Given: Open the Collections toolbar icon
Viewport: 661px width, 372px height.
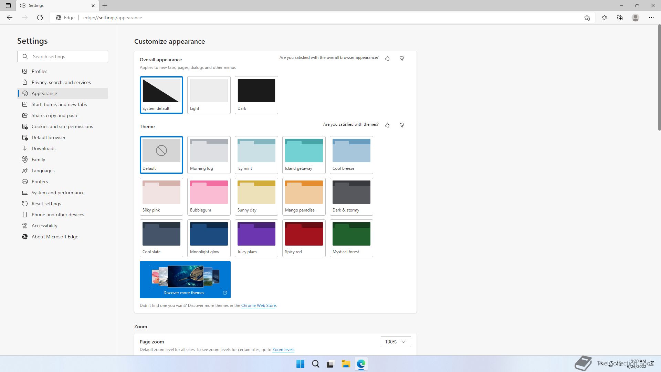Looking at the screenshot, I should click(x=620, y=18).
